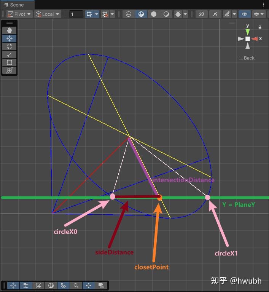This screenshot has width=269, height=292.
Task: Select the Rotate tool
Action: 9,46
